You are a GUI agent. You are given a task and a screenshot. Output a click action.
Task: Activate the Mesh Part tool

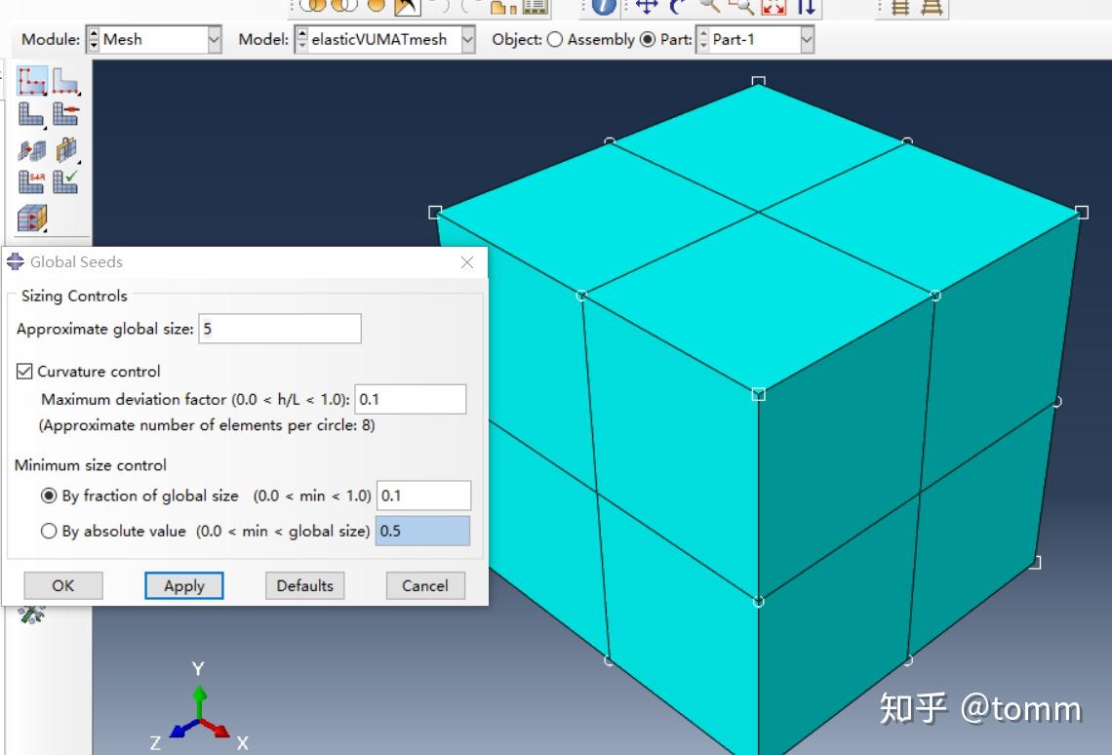pos(31,113)
